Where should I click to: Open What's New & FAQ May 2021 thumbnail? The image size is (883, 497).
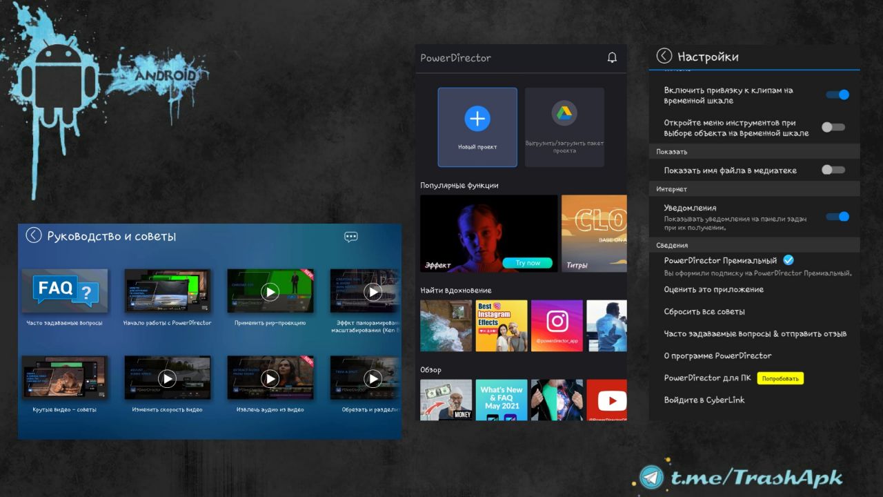[502, 400]
